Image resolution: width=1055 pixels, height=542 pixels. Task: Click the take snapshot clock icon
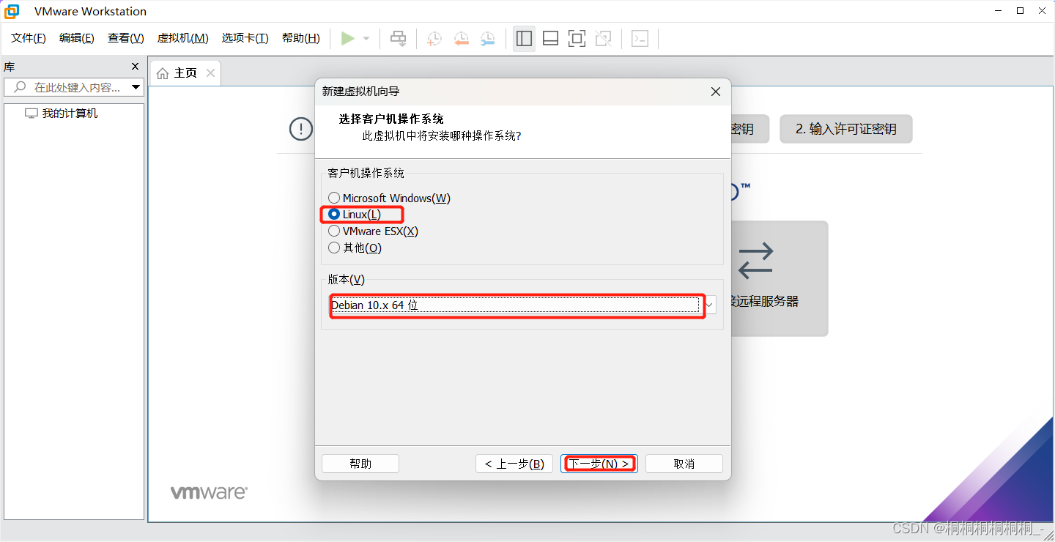434,38
